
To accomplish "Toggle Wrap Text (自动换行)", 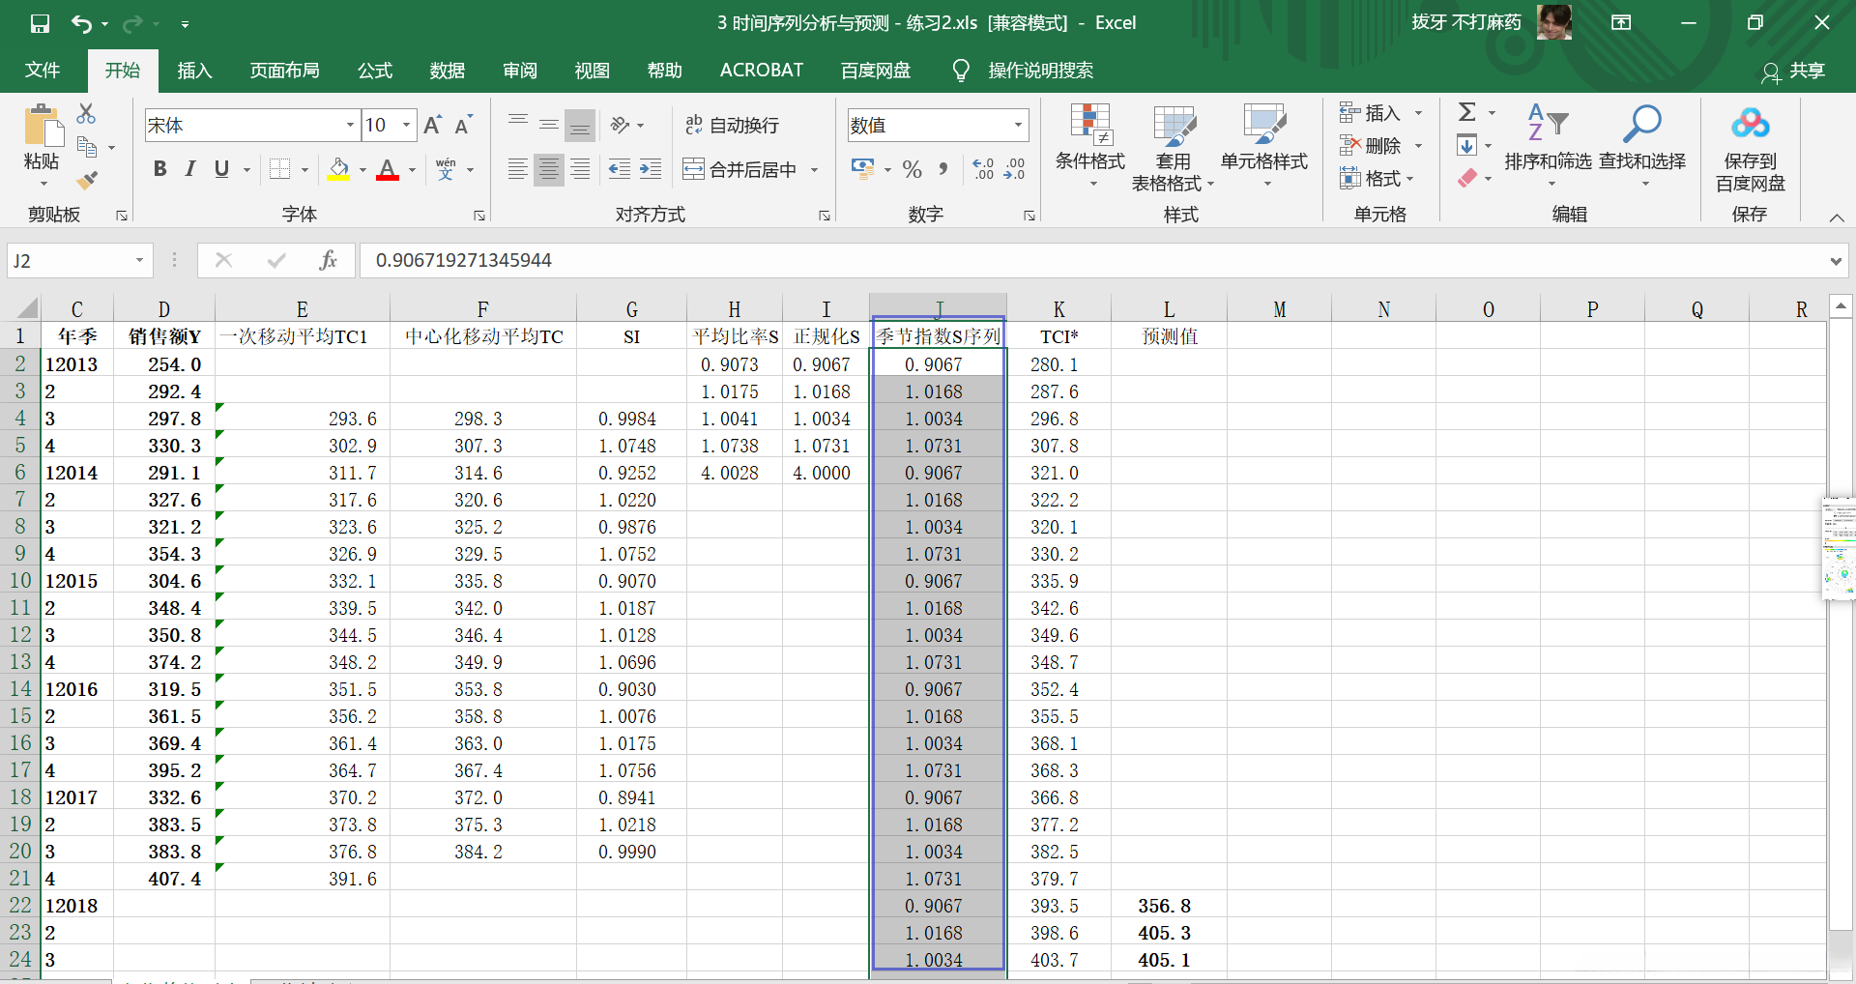I will [732, 125].
